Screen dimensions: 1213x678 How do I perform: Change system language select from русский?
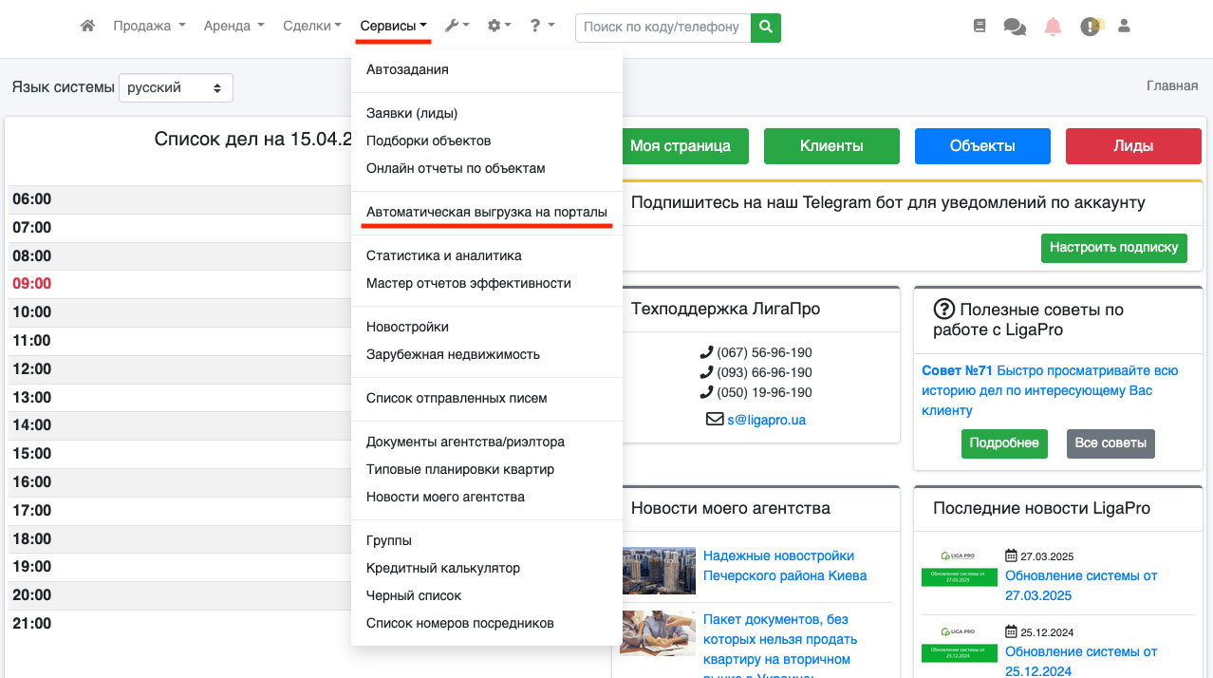pos(176,87)
